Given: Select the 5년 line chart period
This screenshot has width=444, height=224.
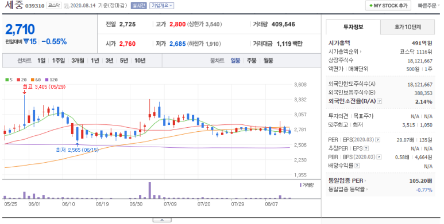Looking at the screenshot, I should pos(124,61).
